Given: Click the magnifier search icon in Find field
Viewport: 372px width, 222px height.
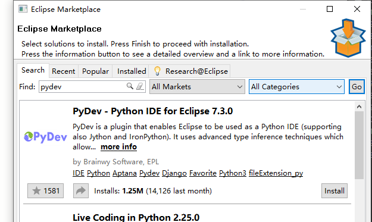Looking at the screenshot, I should point(130,86).
